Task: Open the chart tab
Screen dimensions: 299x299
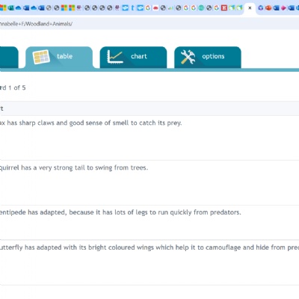Action: tap(133, 57)
